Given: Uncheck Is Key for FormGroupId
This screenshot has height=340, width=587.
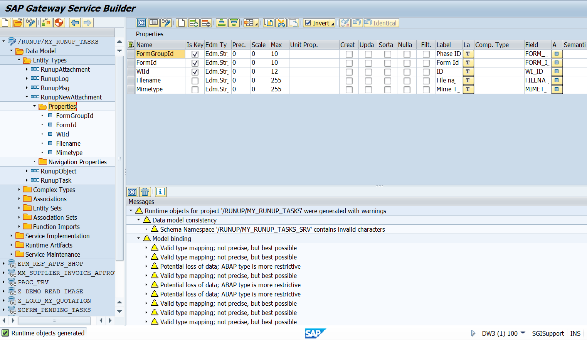Looking at the screenshot, I should [x=195, y=54].
